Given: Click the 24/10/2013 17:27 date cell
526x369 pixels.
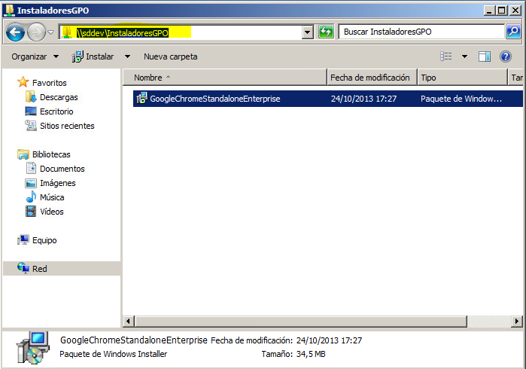Looking at the screenshot, I should pyautogui.click(x=363, y=99).
